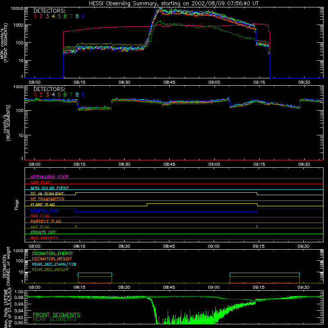
Task: Select the NON_SOLAR_EVENT flag label
Action: tap(50, 188)
